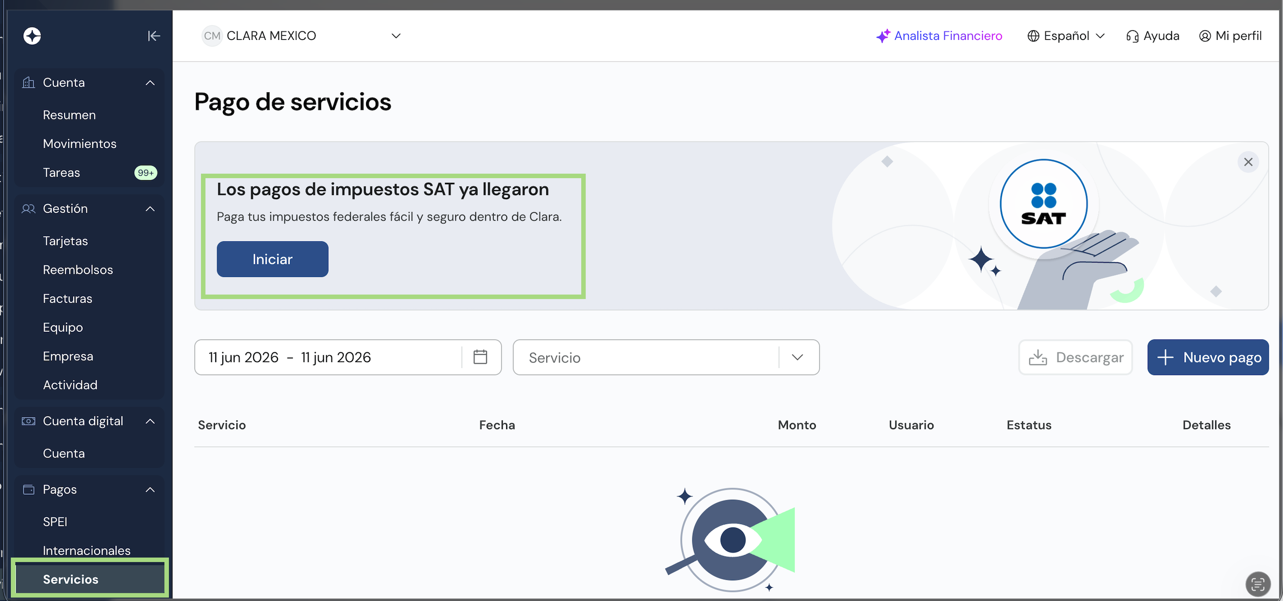
Task: Select Servicios in the sidebar
Action: (90, 580)
